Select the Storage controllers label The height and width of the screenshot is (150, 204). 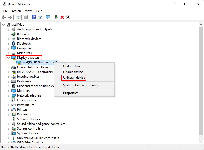[x=30, y=128]
